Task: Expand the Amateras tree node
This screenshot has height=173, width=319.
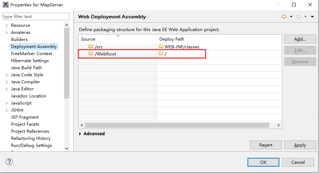Action: click(6, 32)
